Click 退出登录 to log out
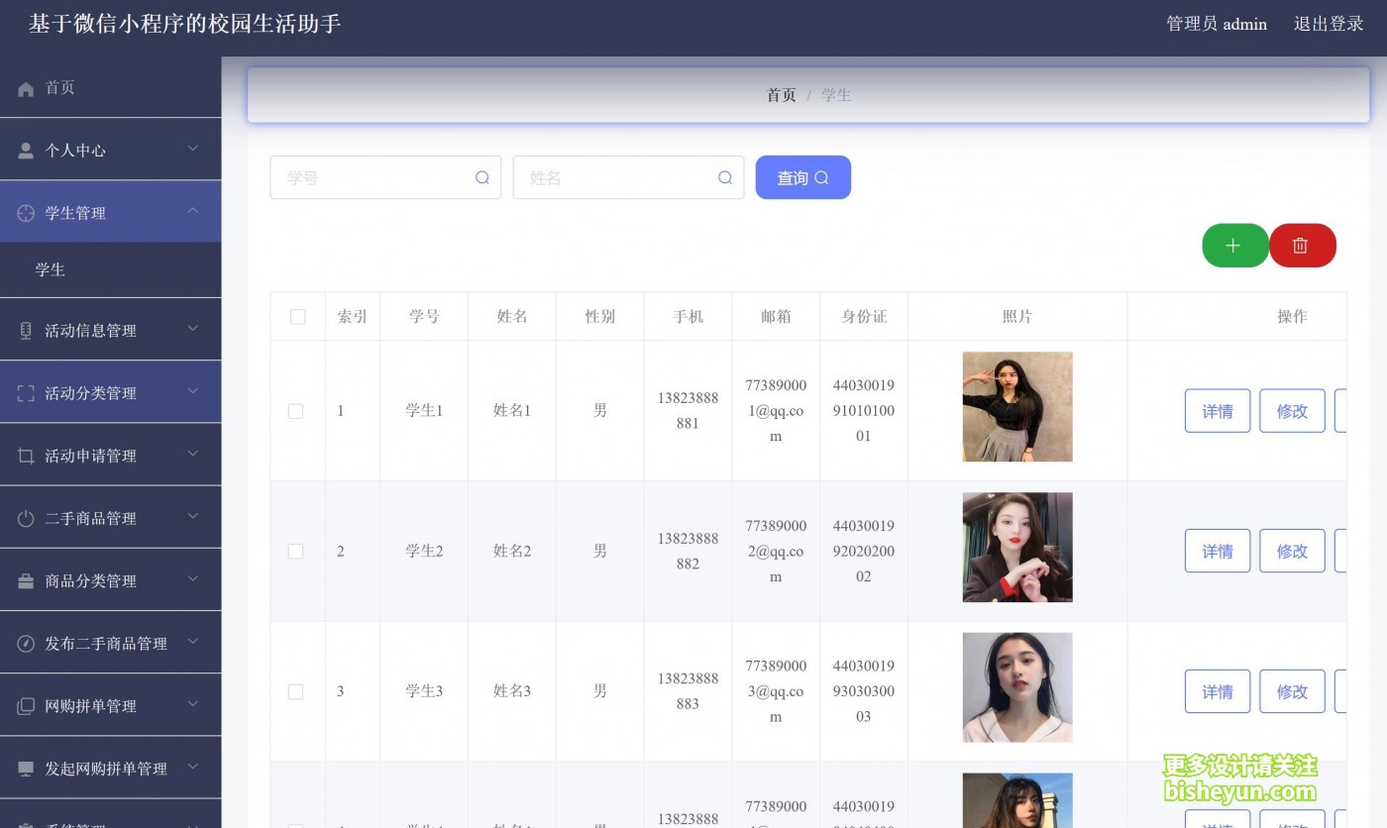 click(1329, 24)
